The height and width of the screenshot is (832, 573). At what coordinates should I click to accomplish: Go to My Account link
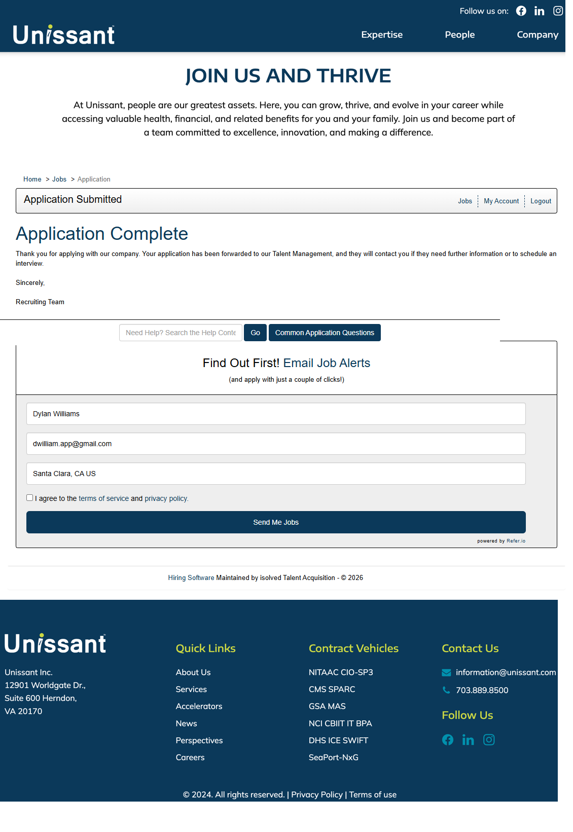(501, 201)
